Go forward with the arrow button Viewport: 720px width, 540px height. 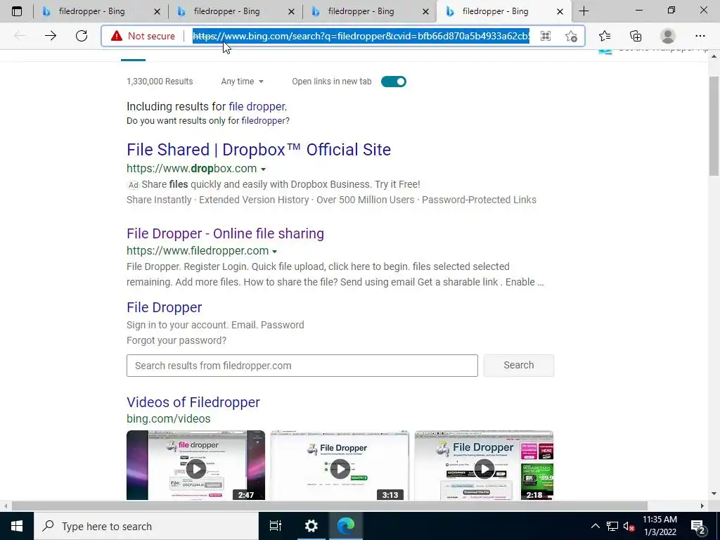click(x=51, y=36)
